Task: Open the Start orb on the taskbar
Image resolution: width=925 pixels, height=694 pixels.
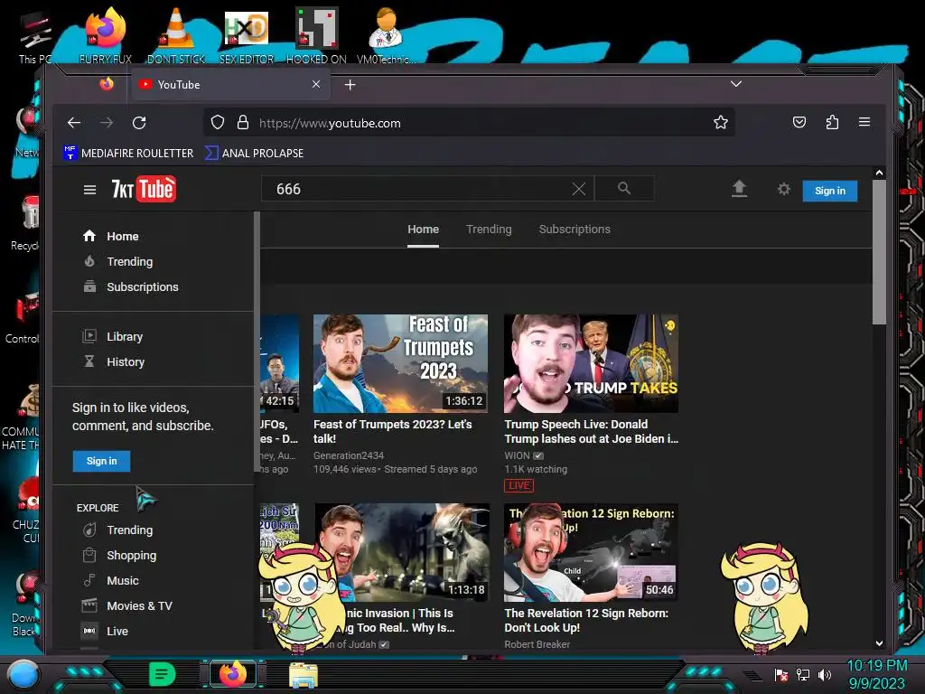Action: [x=23, y=674]
